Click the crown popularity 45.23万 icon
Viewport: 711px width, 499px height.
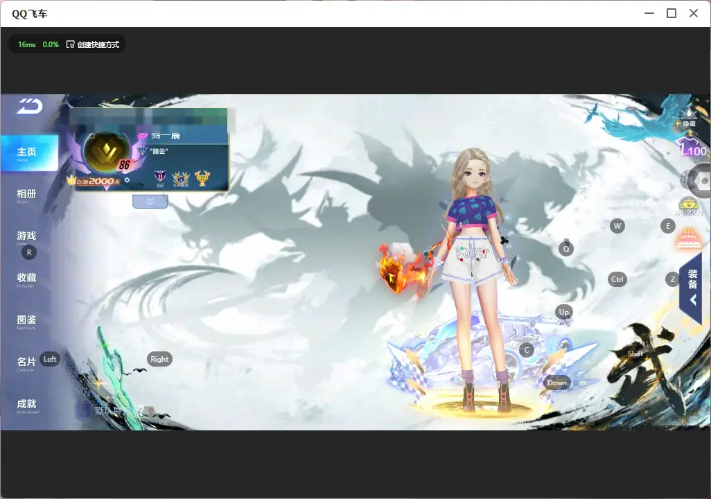pos(689,207)
